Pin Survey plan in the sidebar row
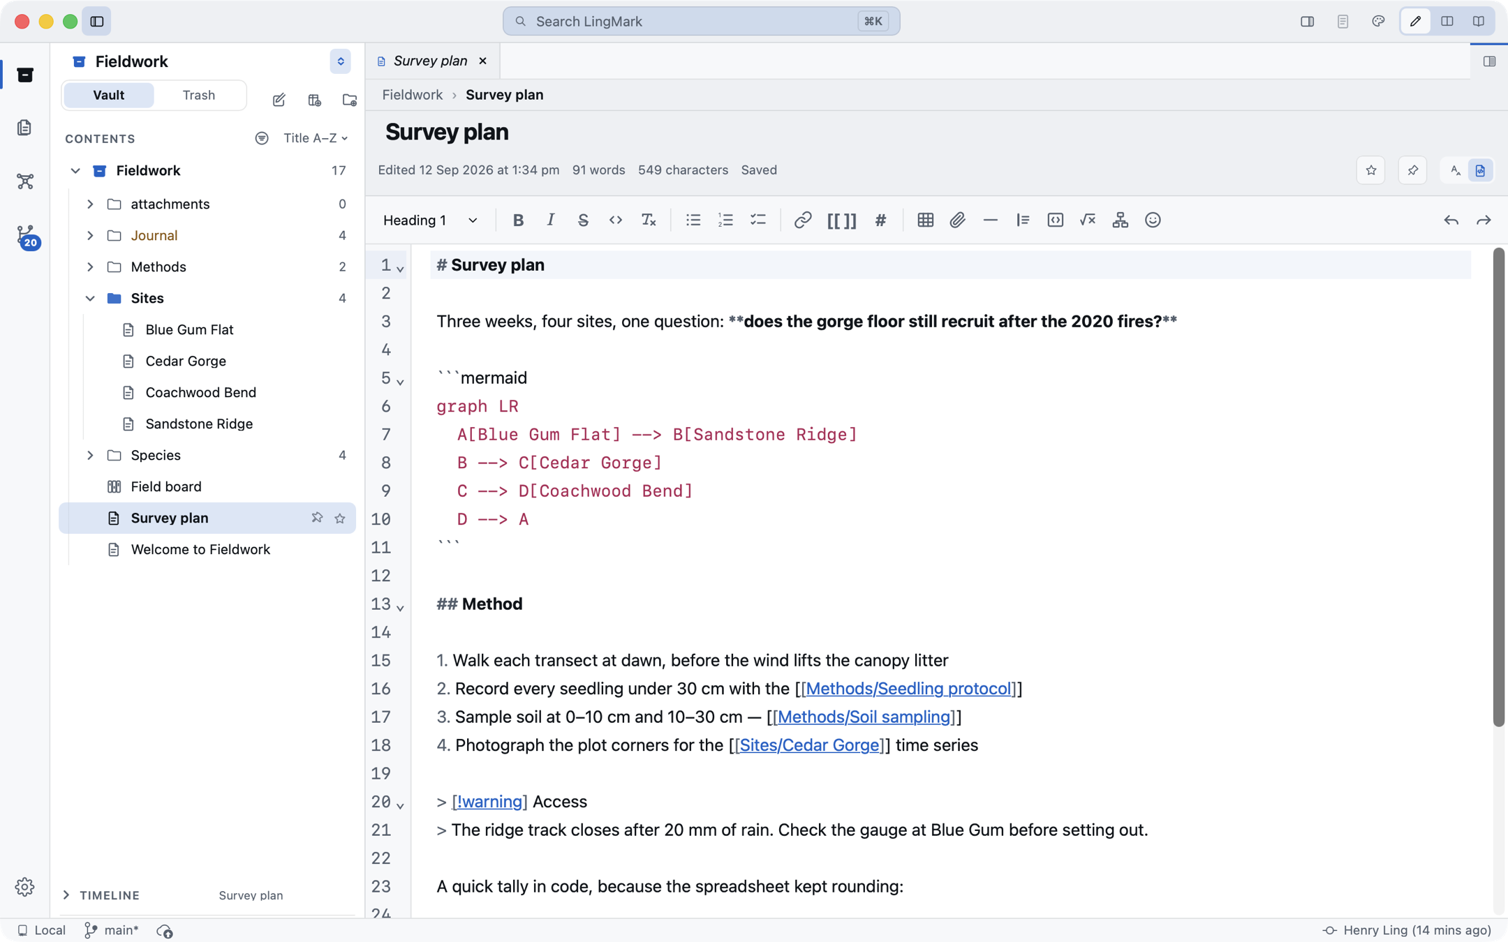 [x=317, y=518]
